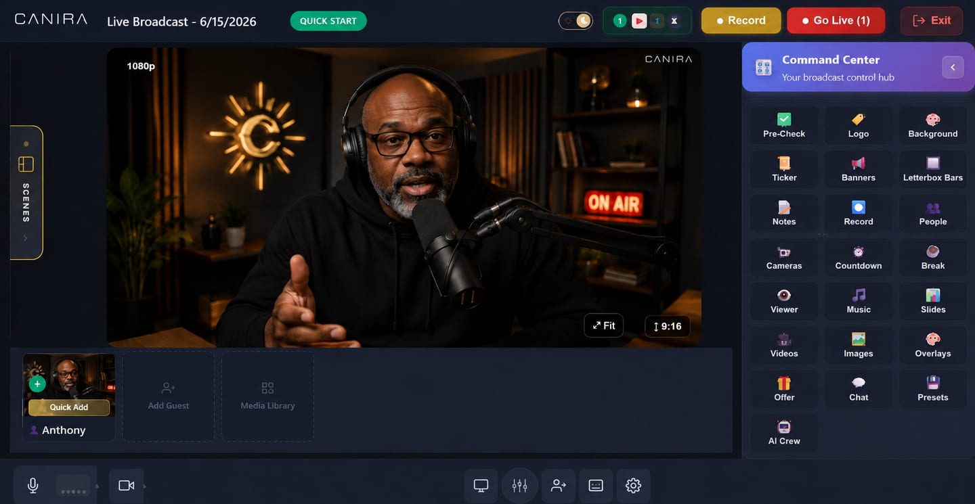
Task: Open the Ticker tool
Action: 784,169
